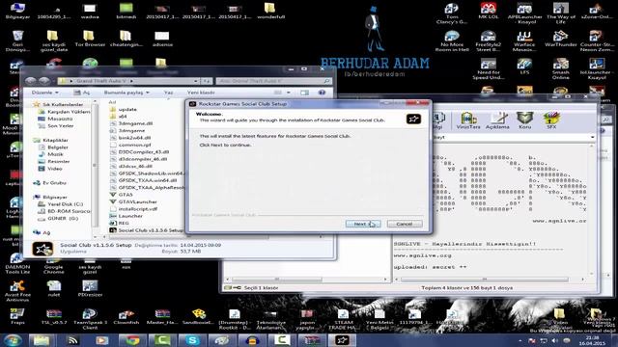Open Avast Free Antivirus desktop icon
Screen dimensions: 618x347
click(17, 291)
